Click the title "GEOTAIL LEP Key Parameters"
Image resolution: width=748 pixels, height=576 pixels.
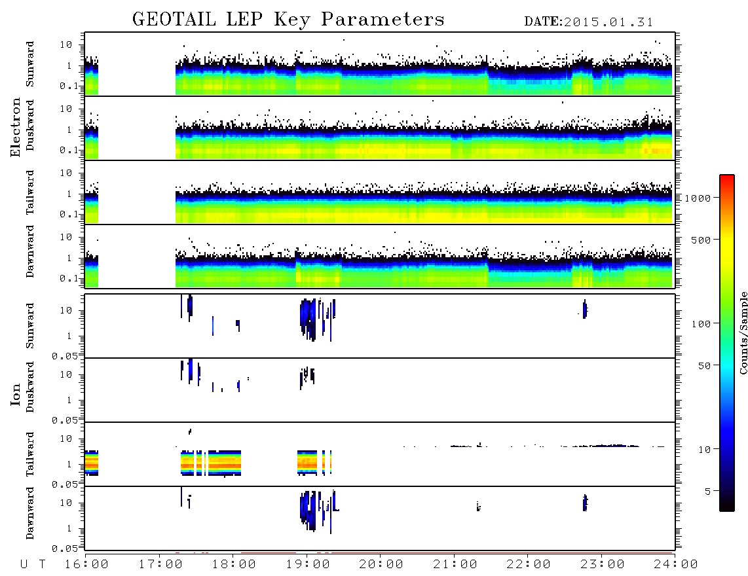pyautogui.click(x=288, y=20)
